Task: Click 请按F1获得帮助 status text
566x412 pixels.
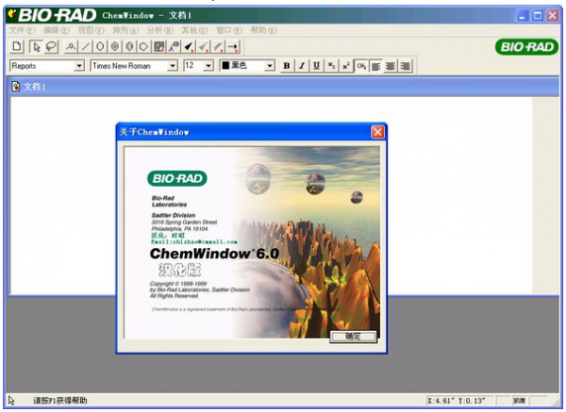Action: [60, 401]
